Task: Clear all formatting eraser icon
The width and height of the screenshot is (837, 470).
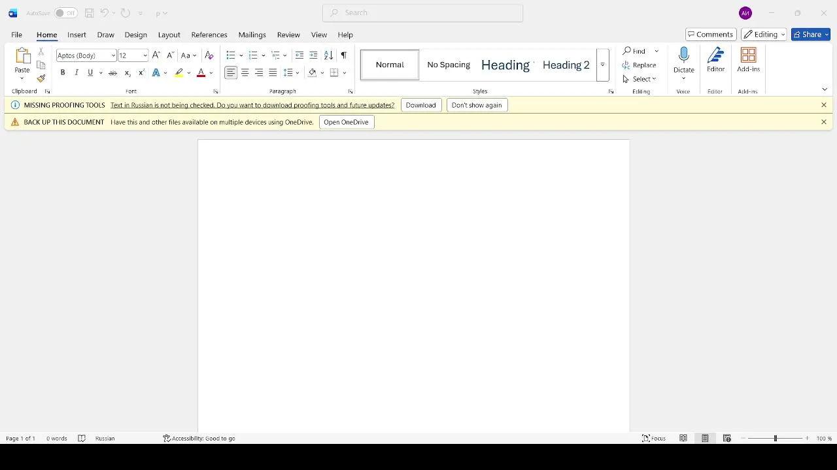Action: point(209,55)
